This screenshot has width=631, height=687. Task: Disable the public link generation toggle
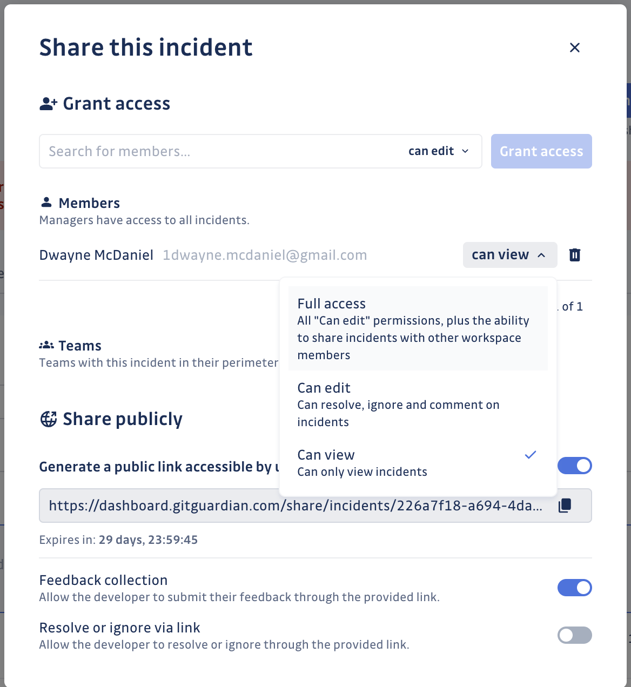pos(575,466)
